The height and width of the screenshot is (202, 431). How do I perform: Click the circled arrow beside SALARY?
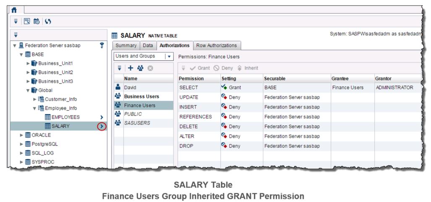click(x=101, y=126)
